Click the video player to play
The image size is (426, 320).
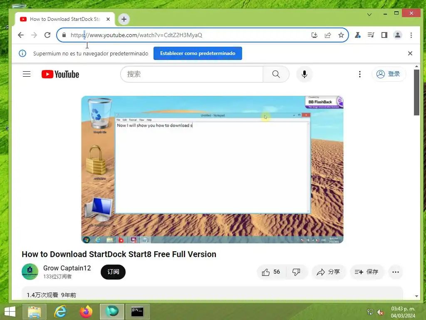point(212,169)
